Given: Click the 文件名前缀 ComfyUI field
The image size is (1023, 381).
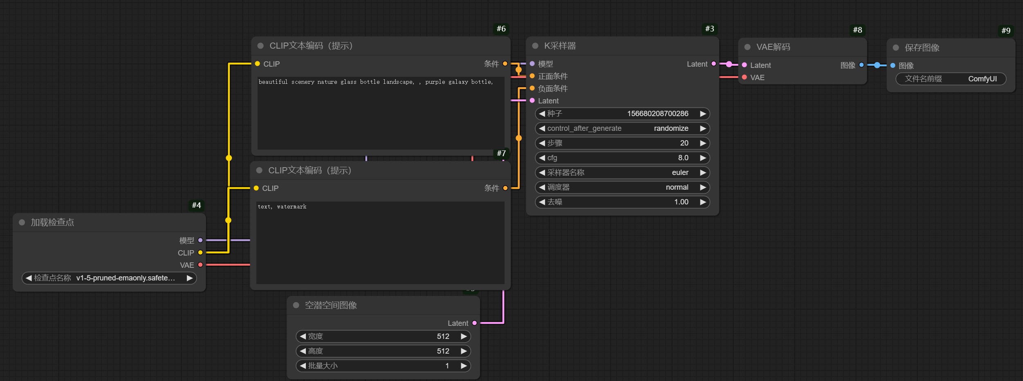Looking at the screenshot, I should pos(951,79).
